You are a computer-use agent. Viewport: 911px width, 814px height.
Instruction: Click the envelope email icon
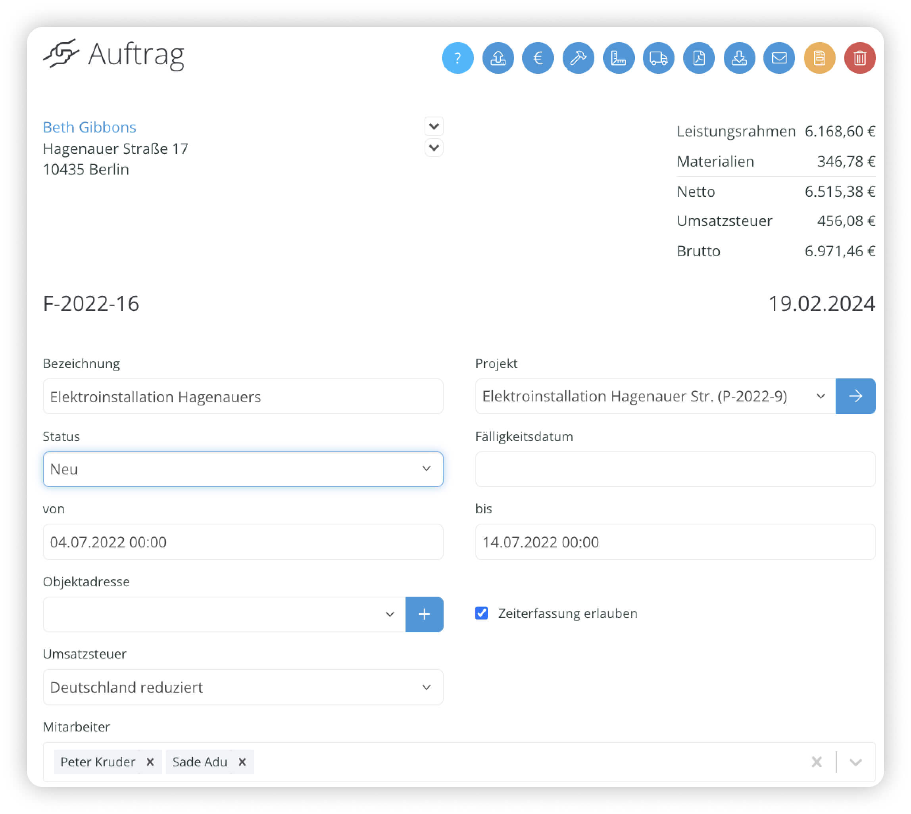coord(779,58)
